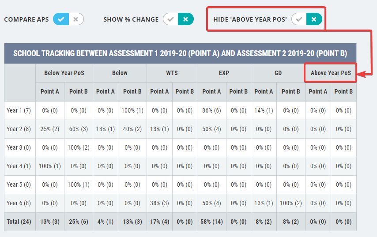
Task: Click the Above Year PoS column header
Action: [331, 73]
